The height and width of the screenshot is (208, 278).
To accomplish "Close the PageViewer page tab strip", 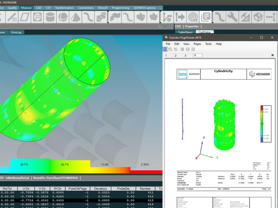I will (272, 55).
